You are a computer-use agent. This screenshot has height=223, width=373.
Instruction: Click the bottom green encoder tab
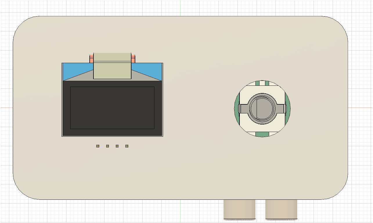[x=263, y=134]
